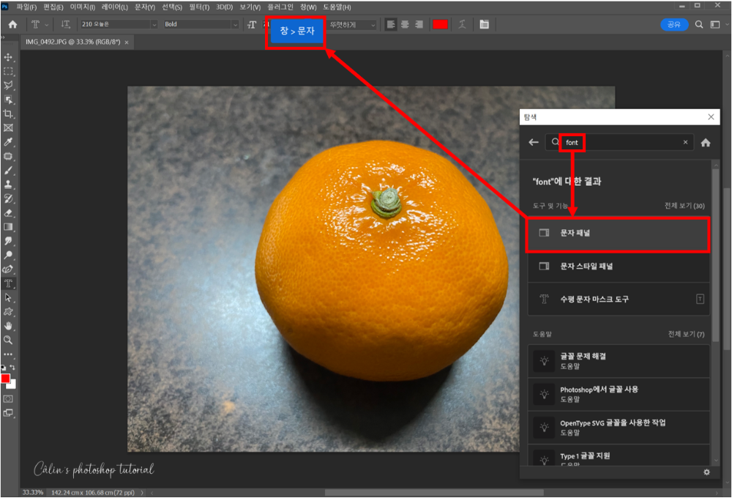This screenshot has width=732, height=498.
Task: Select the Spot Healing Brush tool
Action: point(8,156)
